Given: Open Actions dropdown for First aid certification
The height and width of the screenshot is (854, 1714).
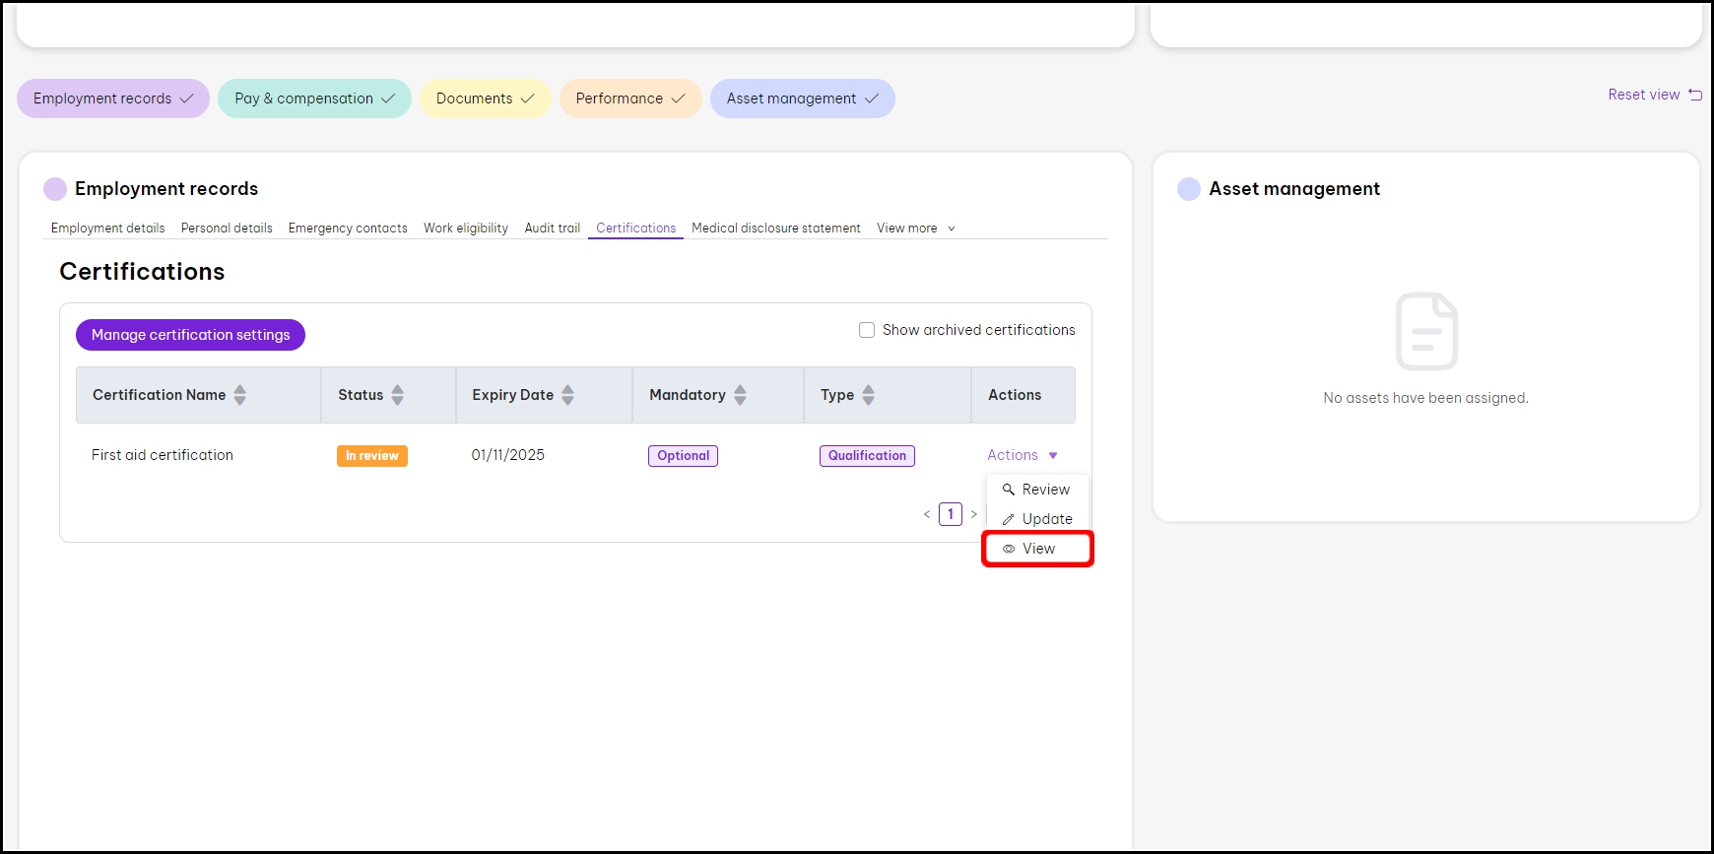Looking at the screenshot, I should click(1022, 455).
